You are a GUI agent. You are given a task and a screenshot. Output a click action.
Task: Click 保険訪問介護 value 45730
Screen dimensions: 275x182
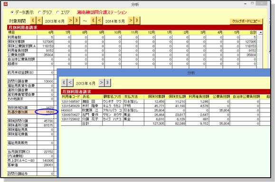[x=46, y=121]
